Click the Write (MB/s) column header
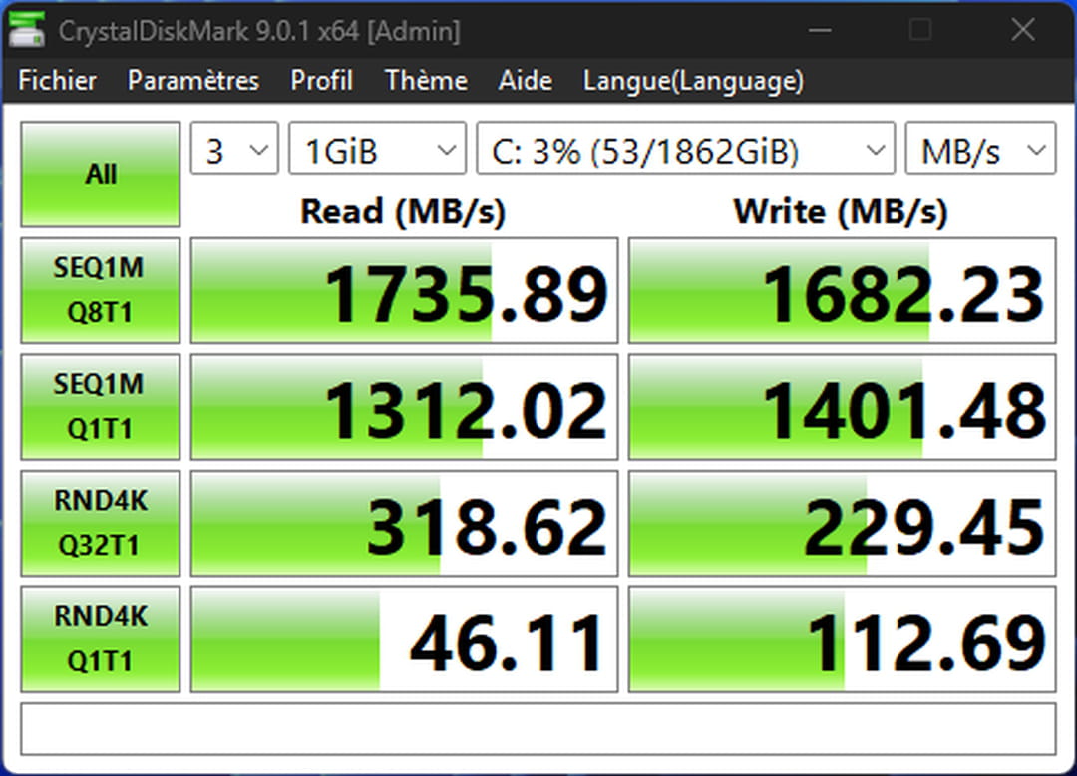This screenshot has height=776, width=1077. (841, 211)
